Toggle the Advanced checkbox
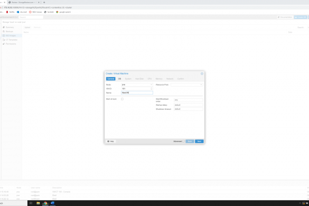Viewport: 309px width, 206px height. coord(183,142)
